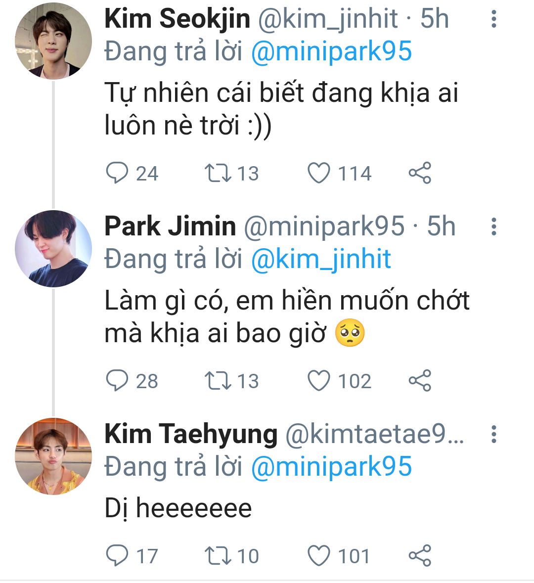
Task: Reply to Park Jimin's tweet
Action: pos(118,381)
